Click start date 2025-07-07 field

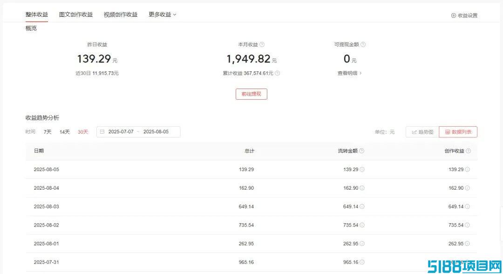(x=121, y=132)
